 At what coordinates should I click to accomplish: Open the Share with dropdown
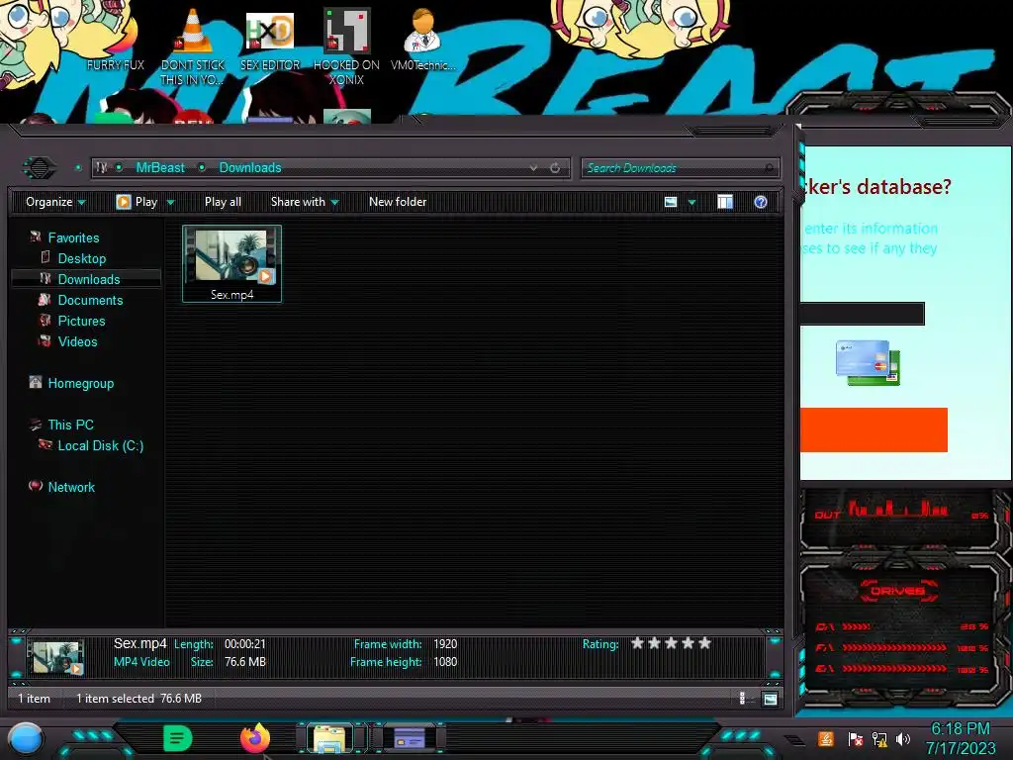click(x=305, y=202)
